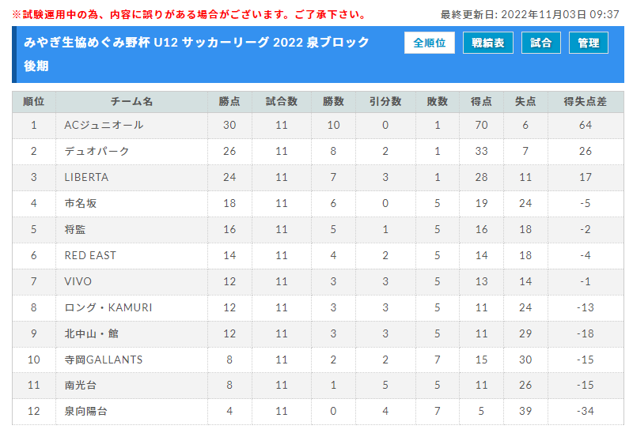This screenshot has width=633, height=433.
Task: Click the 寺岡GALLANTS team name
Action: pos(104,360)
